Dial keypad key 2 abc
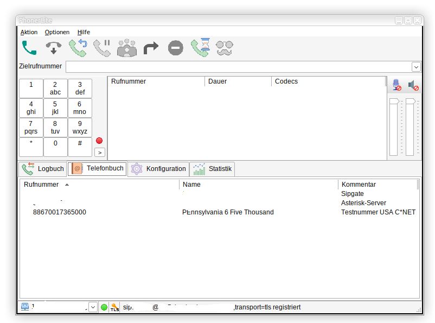This screenshot has height=323, width=435. pos(55,88)
